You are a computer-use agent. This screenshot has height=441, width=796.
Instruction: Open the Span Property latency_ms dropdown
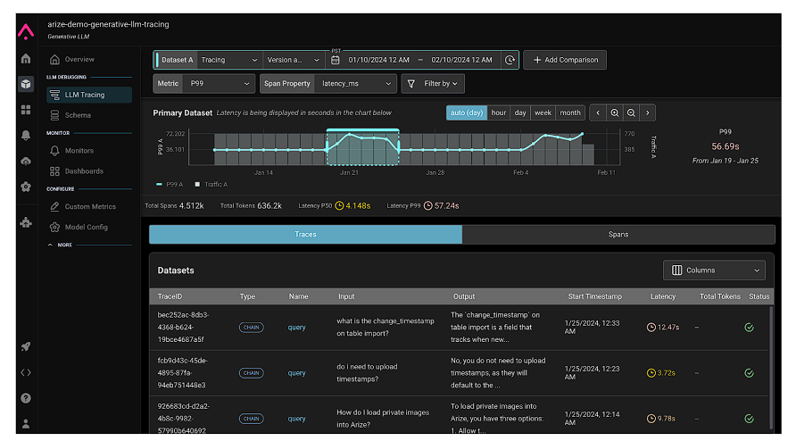click(355, 83)
